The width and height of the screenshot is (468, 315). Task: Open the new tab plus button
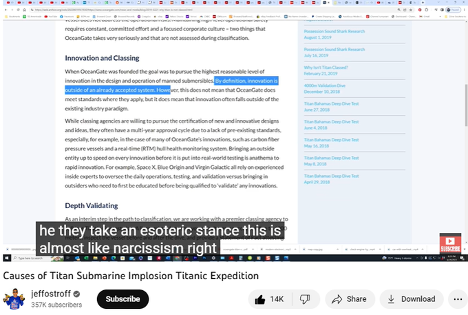point(423,3)
